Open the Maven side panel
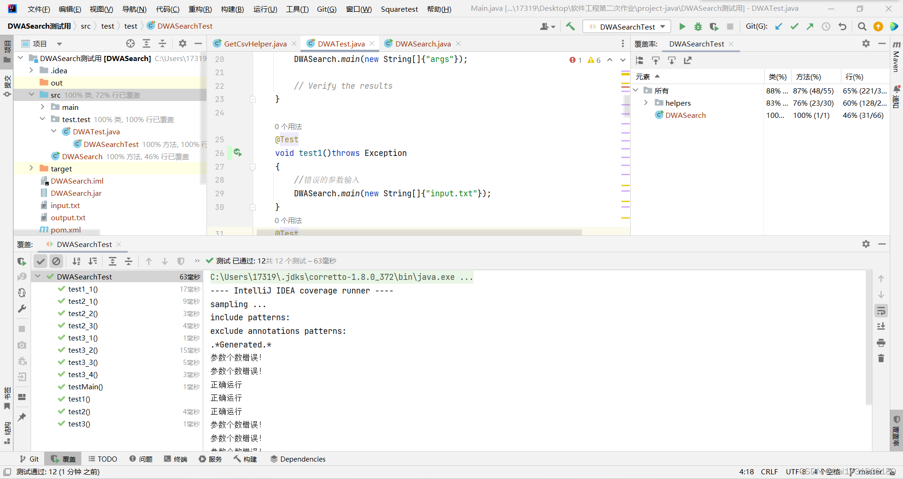Image resolution: width=903 pixels, height=479 pixels. 896,56
